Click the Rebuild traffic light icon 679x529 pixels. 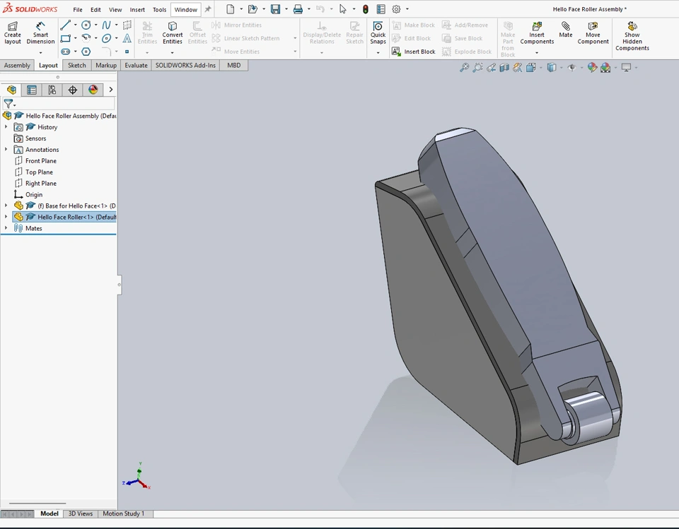click(366, 9)
